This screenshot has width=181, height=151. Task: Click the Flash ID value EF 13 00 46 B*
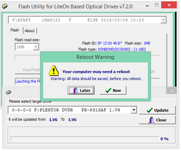[x=110, y=43]
